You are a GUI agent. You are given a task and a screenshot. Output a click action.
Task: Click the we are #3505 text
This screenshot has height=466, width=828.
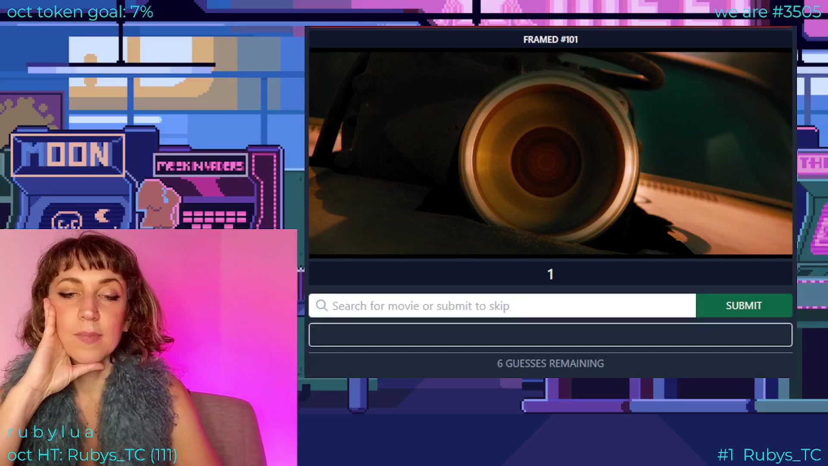point(768,12)
